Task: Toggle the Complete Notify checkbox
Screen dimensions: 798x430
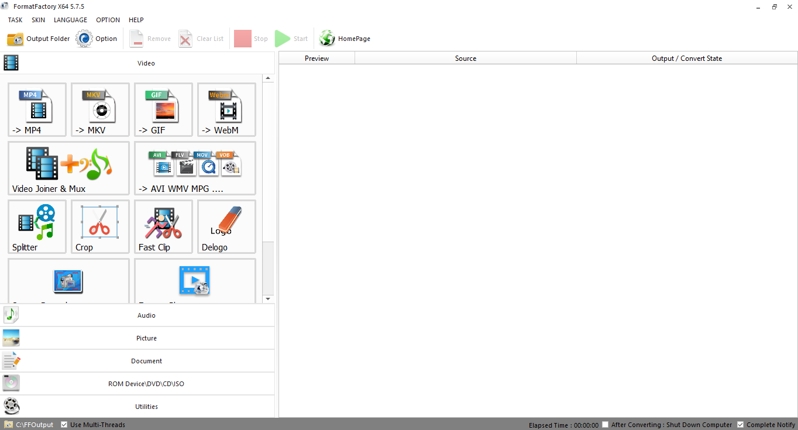Action: tap(741, 425)
